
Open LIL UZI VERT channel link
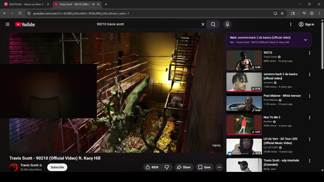271,147
